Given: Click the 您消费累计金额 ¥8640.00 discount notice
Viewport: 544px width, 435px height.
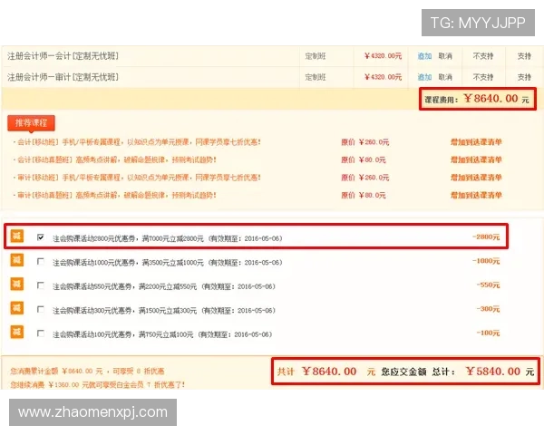Looking at the screenshot, I should pyautogui.click(x=87, y=372).
